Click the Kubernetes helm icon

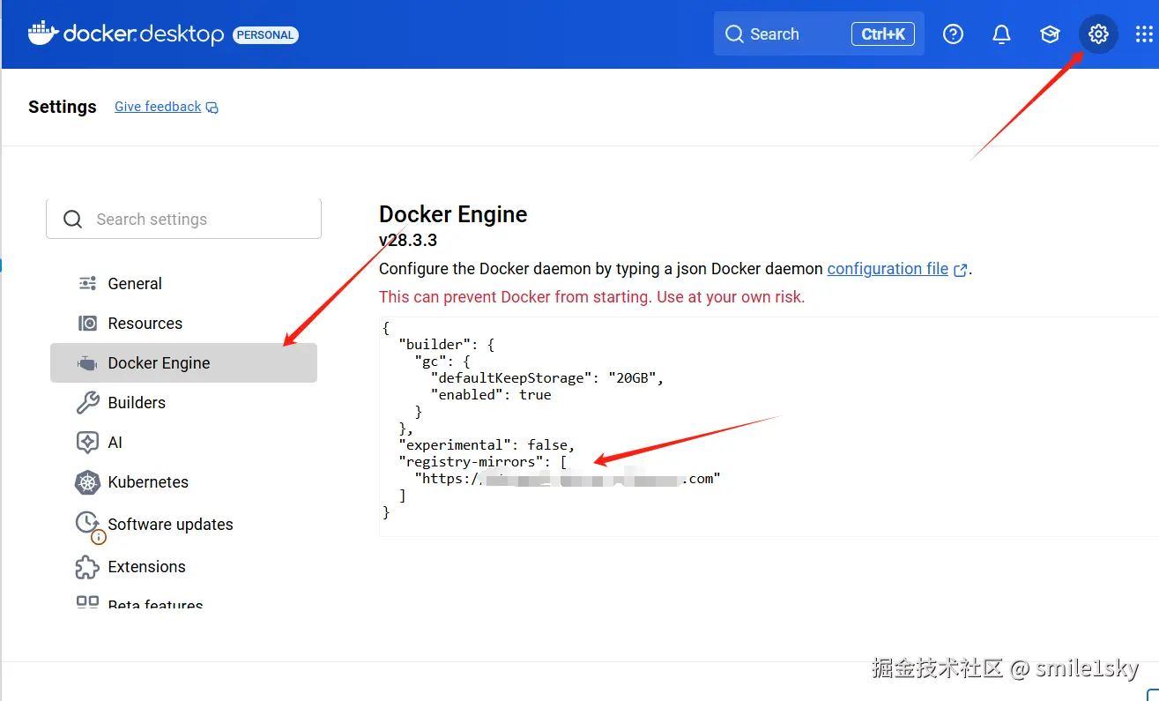pos(87,482)
